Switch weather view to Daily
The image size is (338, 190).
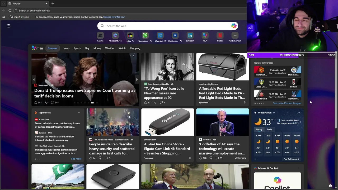coord(269,129)
